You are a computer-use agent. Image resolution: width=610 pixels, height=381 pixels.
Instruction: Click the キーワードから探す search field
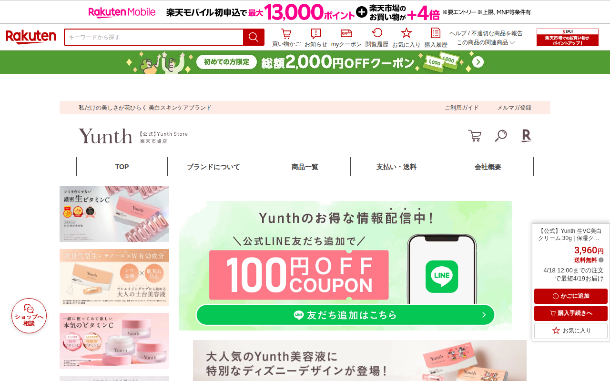pos(154,37)
